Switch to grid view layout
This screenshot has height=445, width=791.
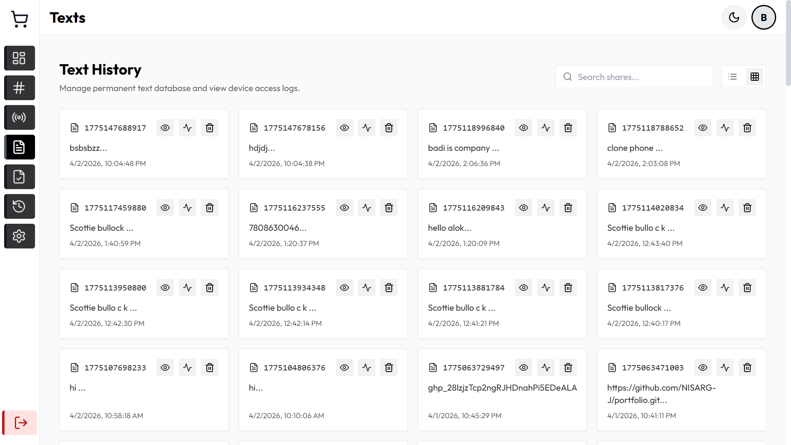point(755,77)
